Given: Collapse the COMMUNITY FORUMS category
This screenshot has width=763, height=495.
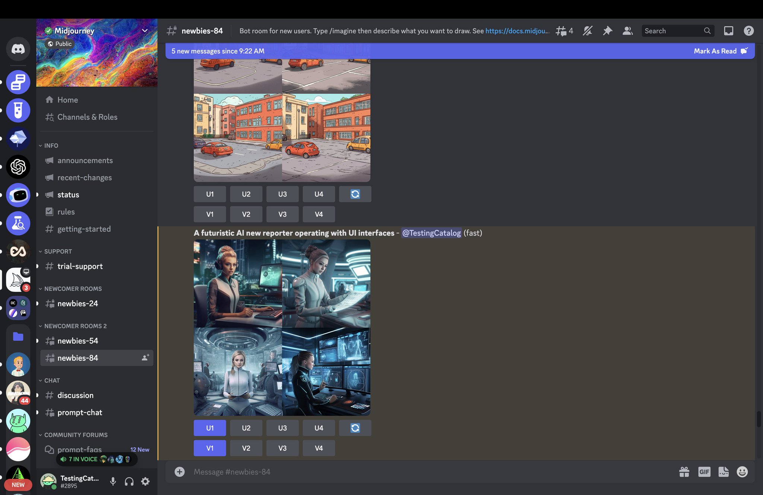Looking at the screenshot, I should click(x=73, y=435).
